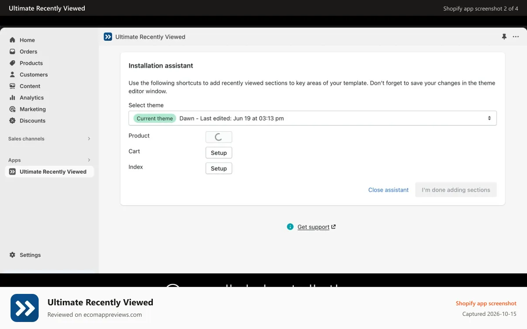The image size is (527, 329).
Task: Click the Sales channels label
Action: click(26, 139)
